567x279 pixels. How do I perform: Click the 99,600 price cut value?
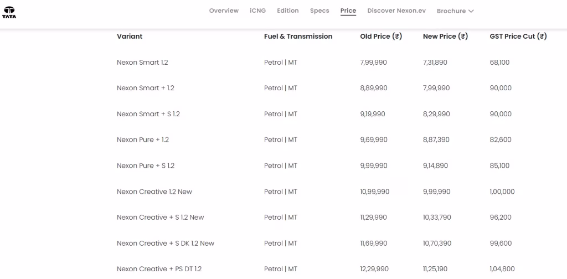501,243
